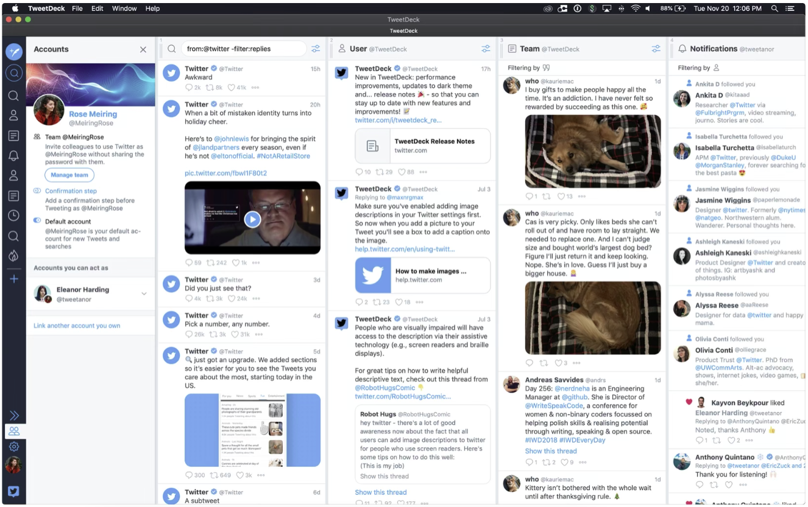Open the trending flame column in sidebar
The image size is (808, 507).
13,256
